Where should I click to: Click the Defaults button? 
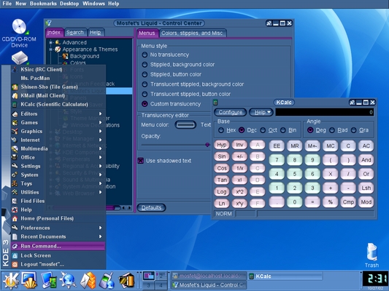click(151, 207)
